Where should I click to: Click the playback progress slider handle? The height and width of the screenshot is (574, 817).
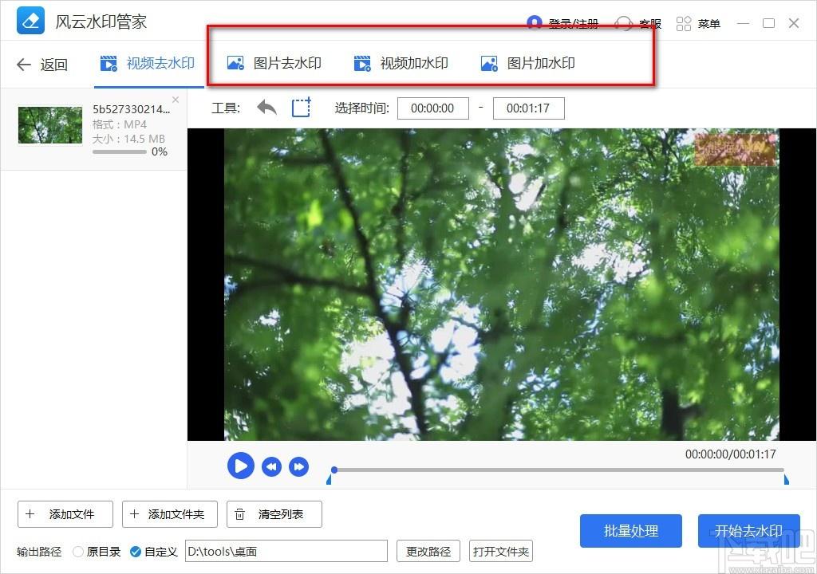[x=334, y=470]
